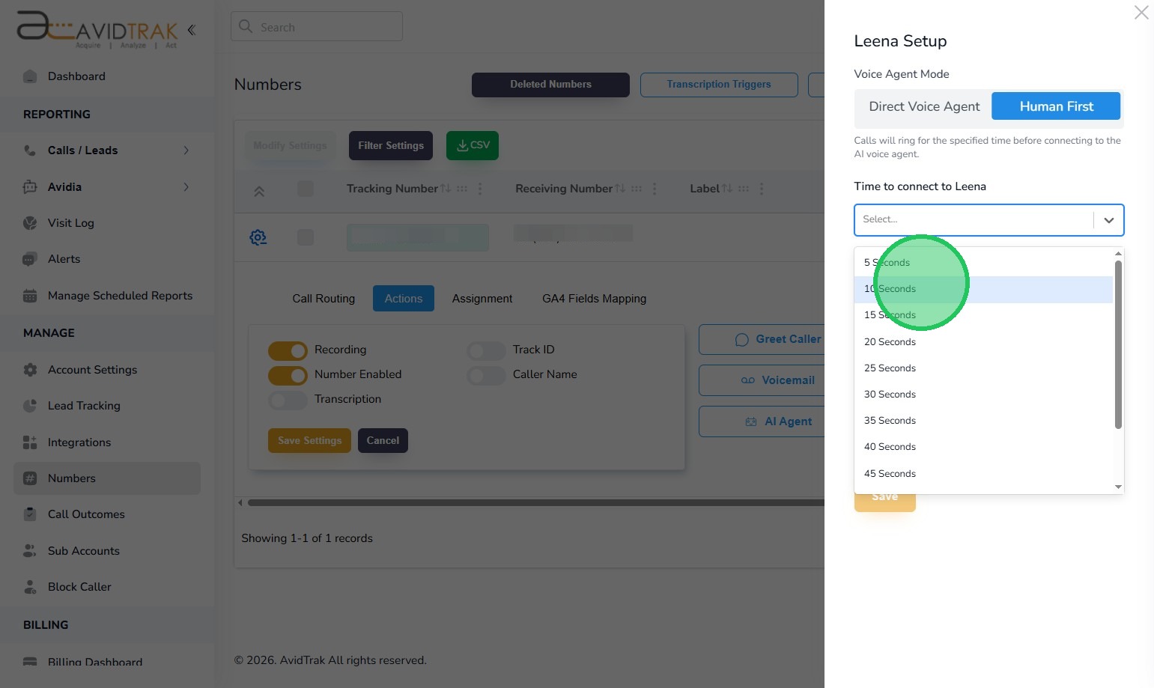Click the Transcription Triggers button
Viewport: 1154px width, 688px height.
[719, 85]
